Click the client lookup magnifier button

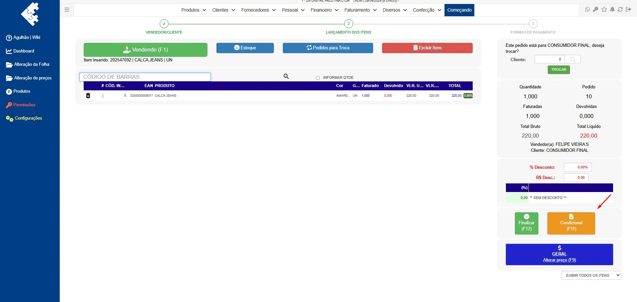click(573, 59)
